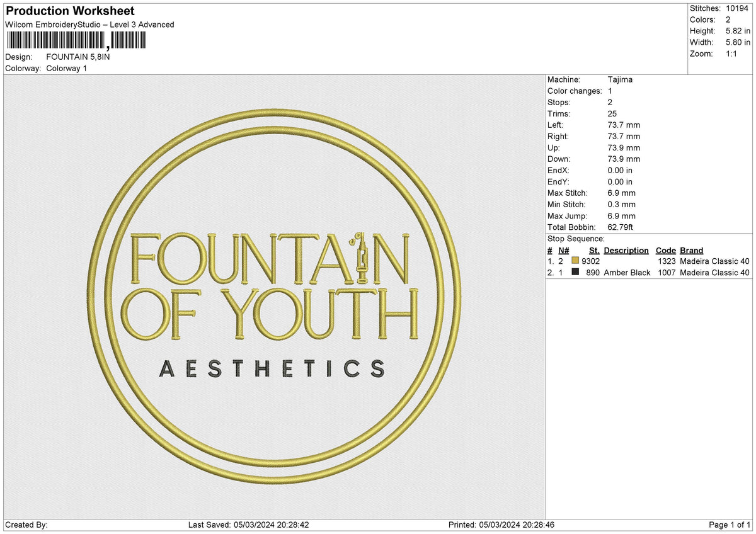
Task: Select the embroidered Fountain of Youth logo preview
Action: (273, 296)
